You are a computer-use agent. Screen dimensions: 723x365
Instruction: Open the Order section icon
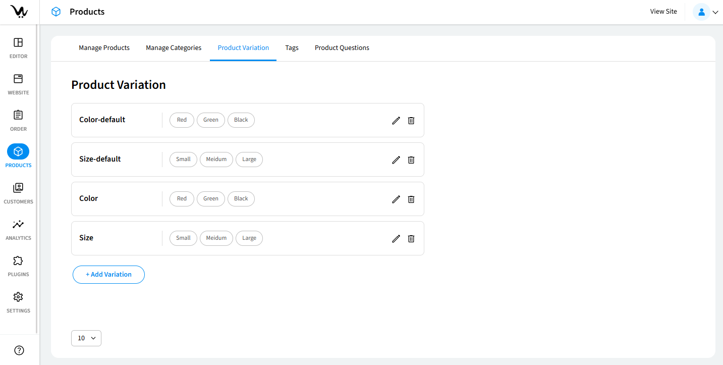[18, 116]
